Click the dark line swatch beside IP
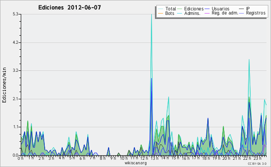The width and height of the screenshot is (271, 167). coord(242,9)
